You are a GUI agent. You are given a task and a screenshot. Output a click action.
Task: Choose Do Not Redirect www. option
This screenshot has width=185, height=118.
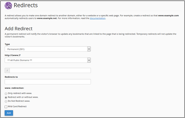[6, 101]
